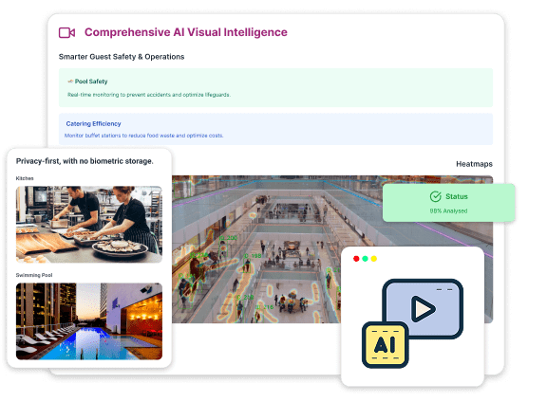Click the Comprehensive AI Visual Intelligence heading

(x=185, y=32)
